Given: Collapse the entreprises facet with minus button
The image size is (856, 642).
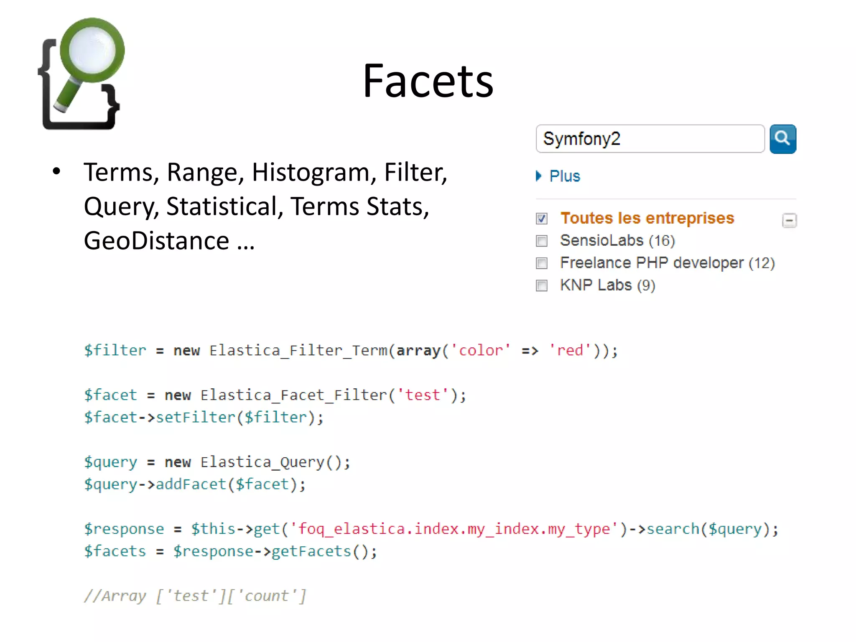Looking at the screenshot, I should click(789, 220).
